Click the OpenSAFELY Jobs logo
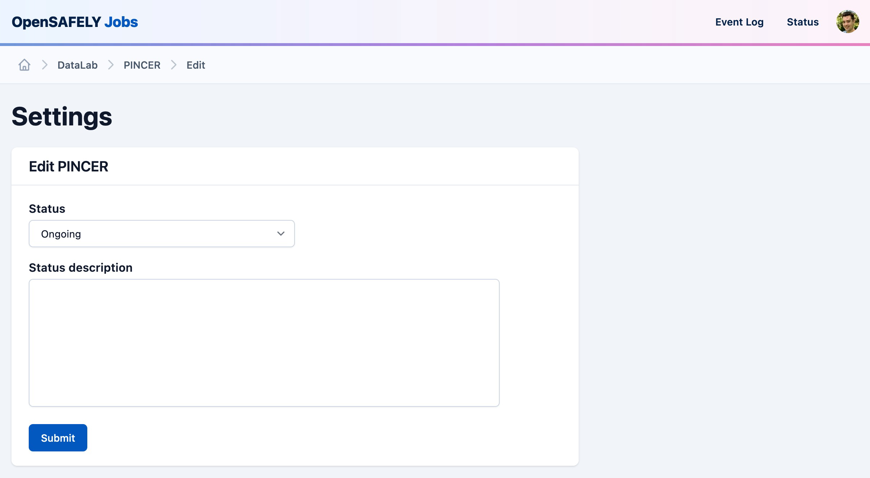The height and width of the screenshot is (478, 870). tap(75, 22)
